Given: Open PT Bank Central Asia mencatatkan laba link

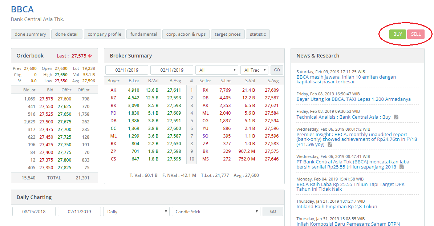Looking at the screenshot, I should (x=353, y=164).
